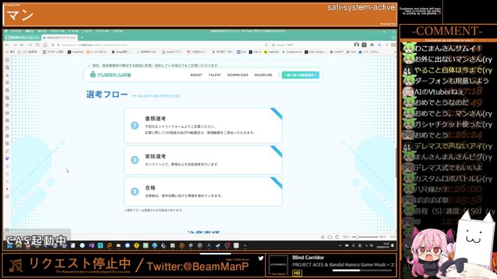Open the orange magnifier taskbar app

pyautogui.click(x=109, y=246)
